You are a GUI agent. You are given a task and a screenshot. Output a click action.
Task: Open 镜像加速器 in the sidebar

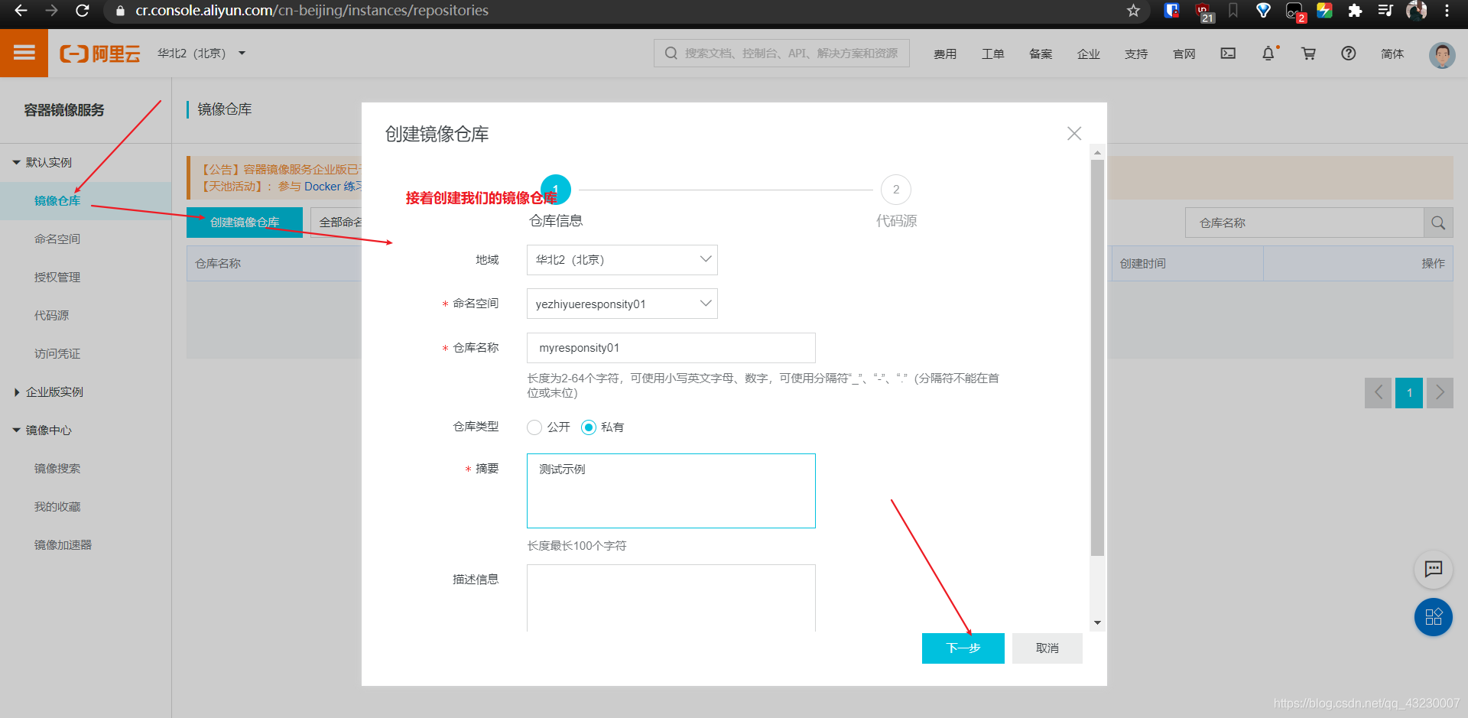[63, 544]
